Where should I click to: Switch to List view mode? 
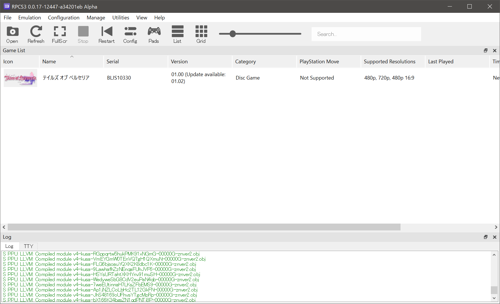pos(178,35)
